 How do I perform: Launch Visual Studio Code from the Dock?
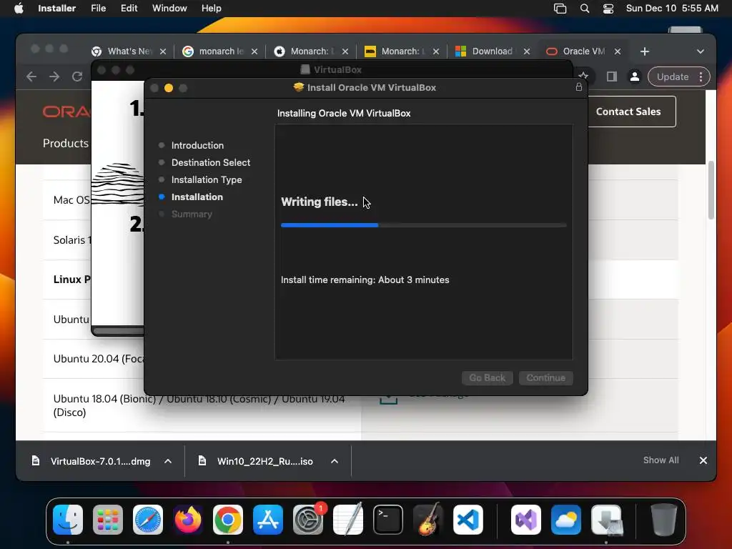tap(468, 520)
